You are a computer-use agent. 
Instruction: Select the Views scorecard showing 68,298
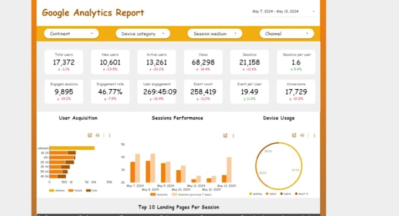click(203, 62)
